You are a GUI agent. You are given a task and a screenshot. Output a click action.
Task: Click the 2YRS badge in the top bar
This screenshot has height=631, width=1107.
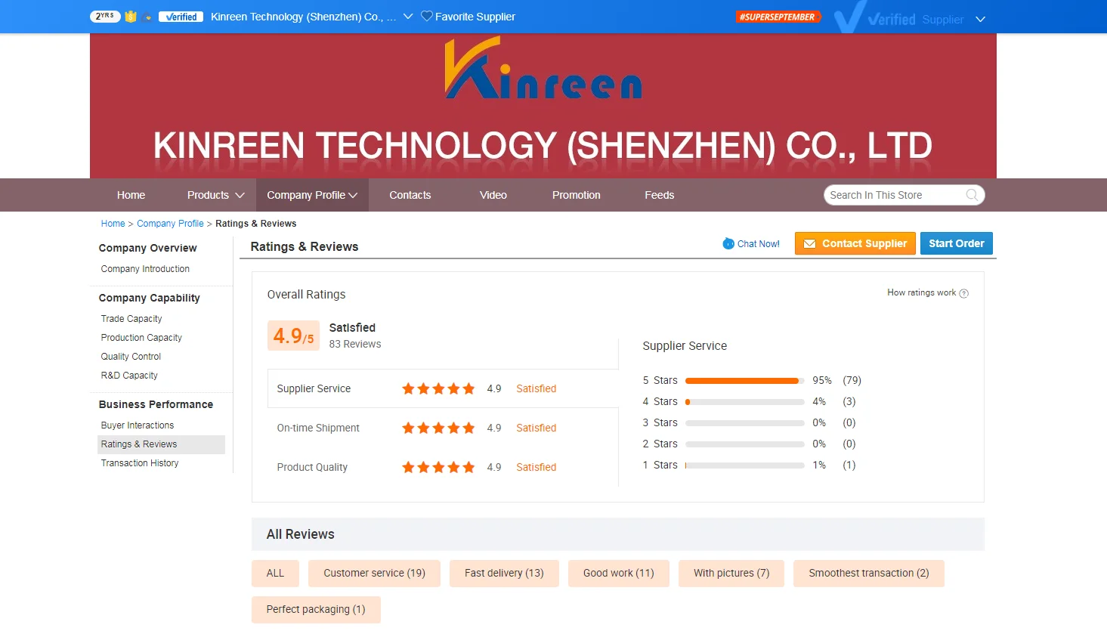pos(105,17)
